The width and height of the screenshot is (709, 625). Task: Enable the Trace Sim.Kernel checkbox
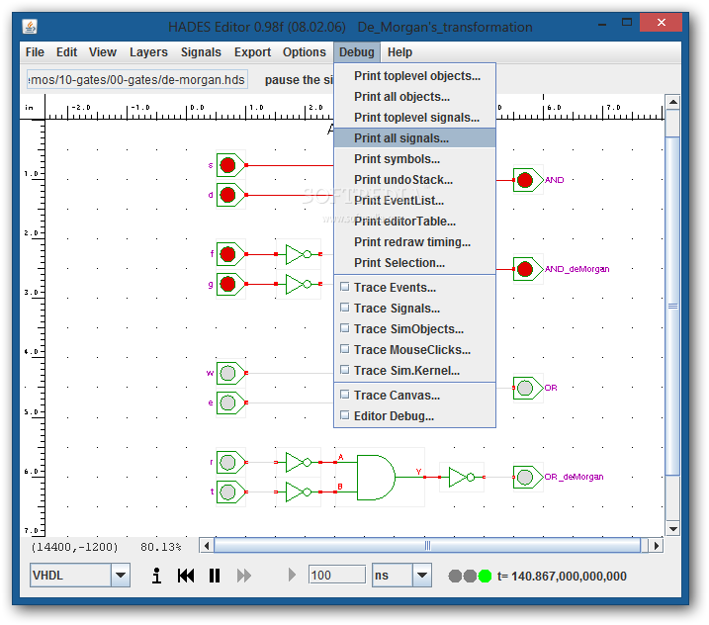(344, 370)
